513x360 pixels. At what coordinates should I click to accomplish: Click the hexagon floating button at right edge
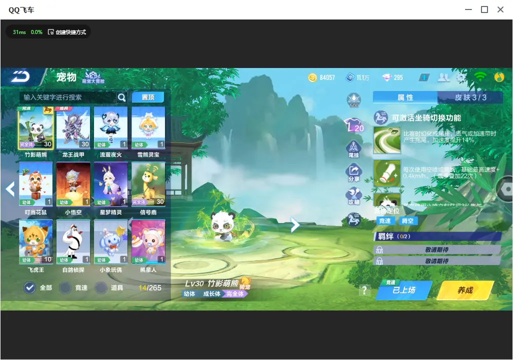505,189
